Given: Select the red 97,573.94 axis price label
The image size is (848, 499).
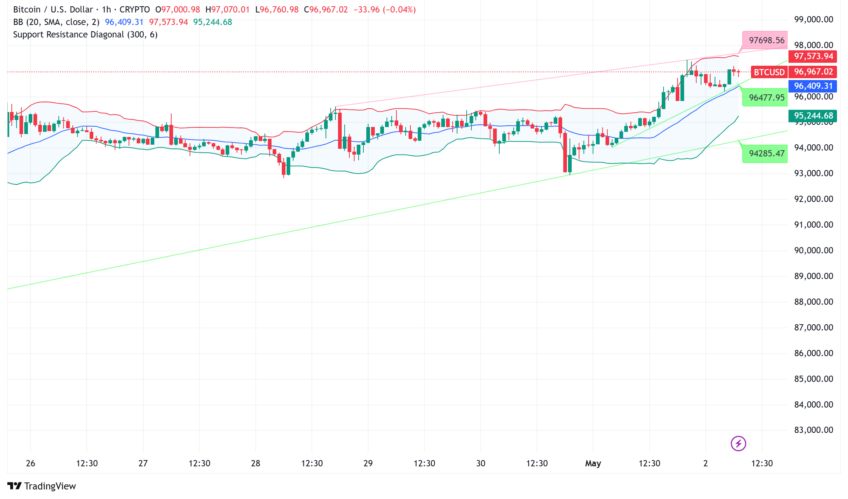Looking at the screenshot, I should (x=813, y=56).
